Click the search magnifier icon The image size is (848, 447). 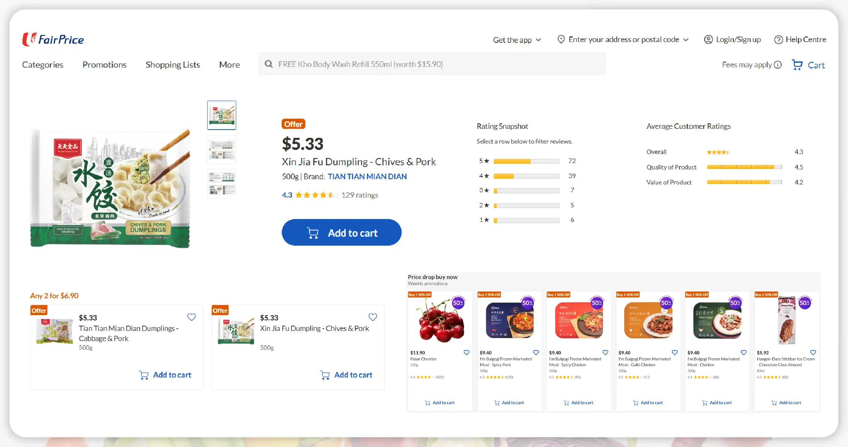pos(269,64)
